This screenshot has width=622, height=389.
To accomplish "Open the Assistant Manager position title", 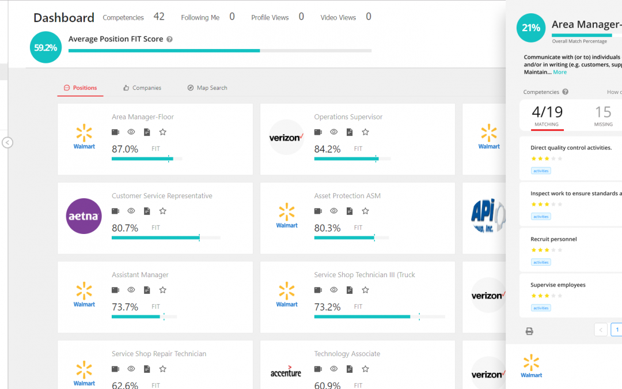I will pos(140,275).
